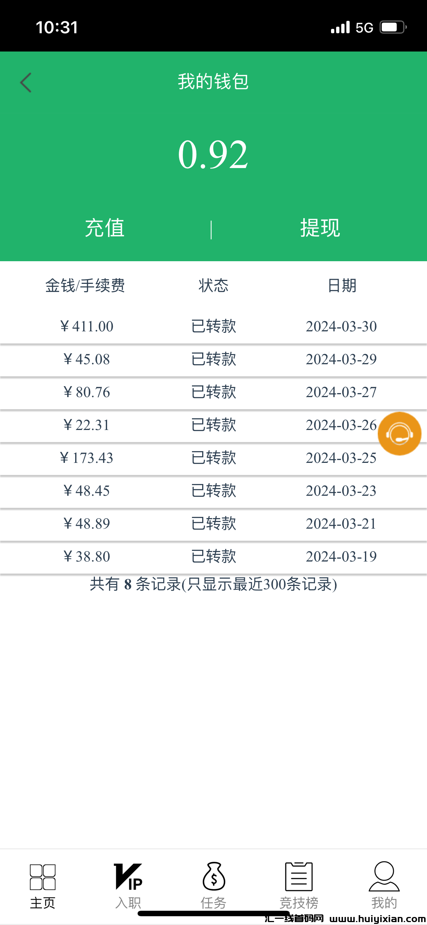
Task: Tap the 我的 profile icon
Action: [x=384, y=877]
